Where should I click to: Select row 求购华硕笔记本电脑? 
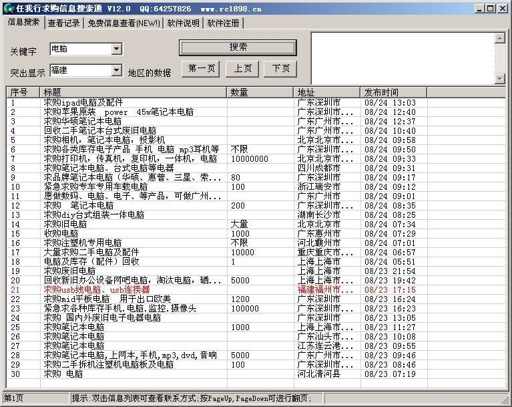[x=256, y=121]
